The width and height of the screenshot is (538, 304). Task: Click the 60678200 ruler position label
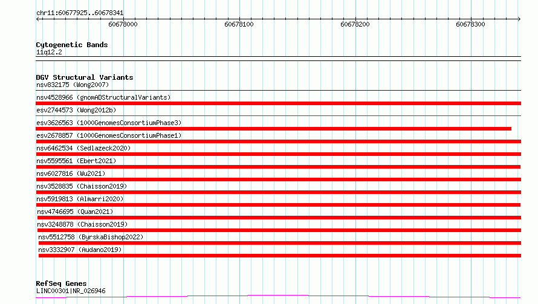point(355,24)
